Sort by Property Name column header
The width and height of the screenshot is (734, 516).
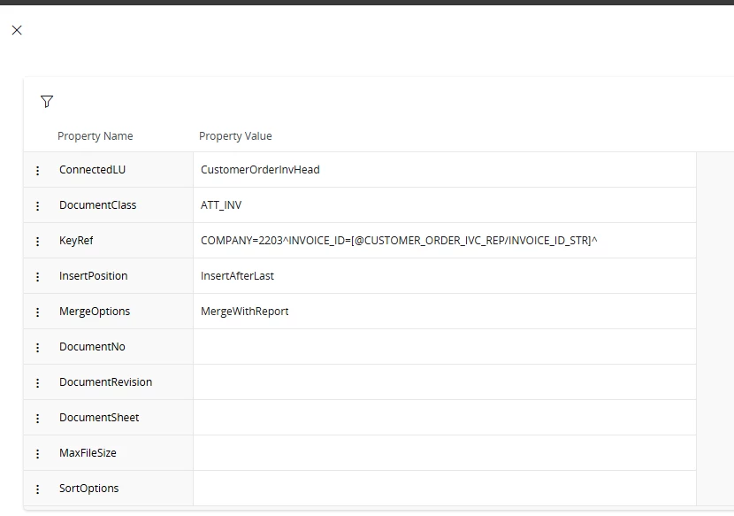(x=95, y=136)
